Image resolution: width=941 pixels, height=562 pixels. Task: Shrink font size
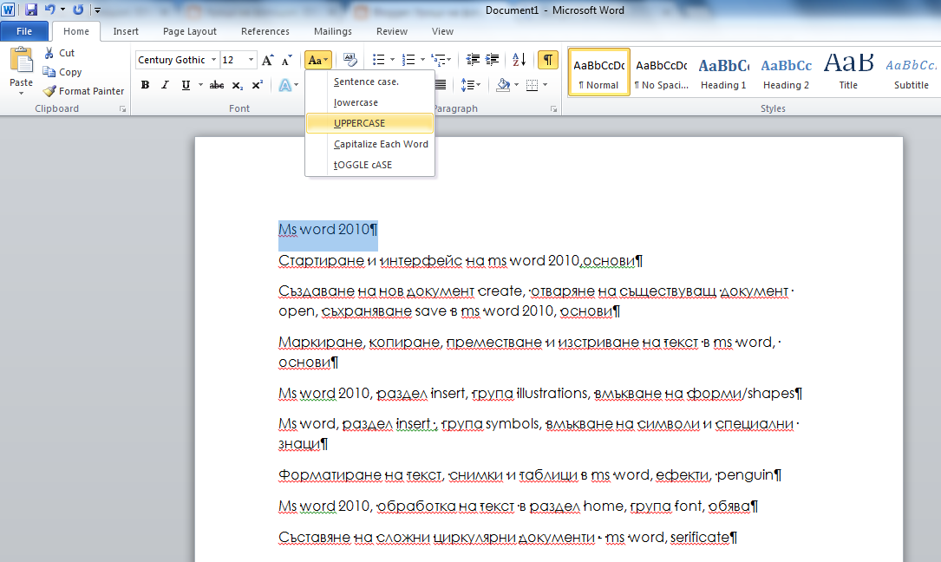point(287,60)
